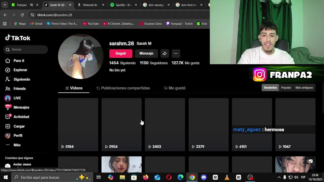Click 1454 Siguiendo count
The height and width of the screenshot is (182, 324).
click(x=123, y=63)
